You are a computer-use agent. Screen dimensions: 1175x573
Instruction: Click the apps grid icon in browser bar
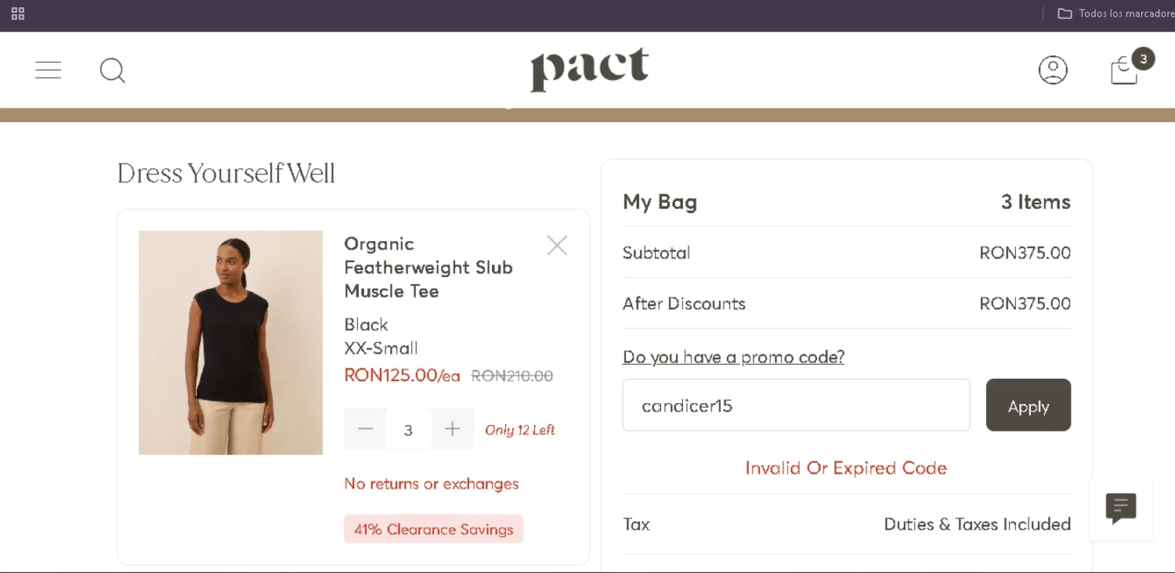point(18,13)
